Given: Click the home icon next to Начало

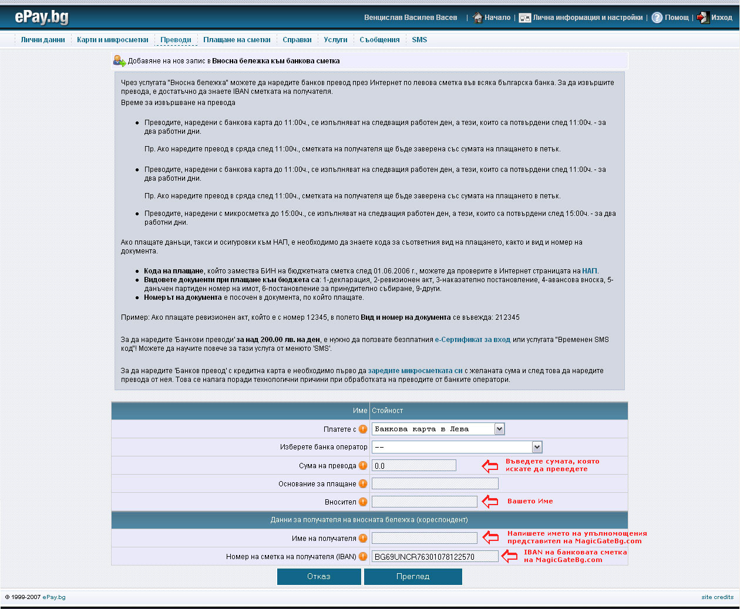Looking at the screenshot, I should pyautogui.click(x=477, y=18).
